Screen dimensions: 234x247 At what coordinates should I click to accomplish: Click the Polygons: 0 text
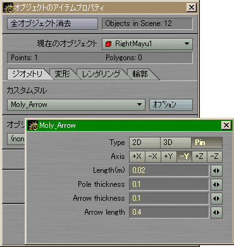pos(124,58)
